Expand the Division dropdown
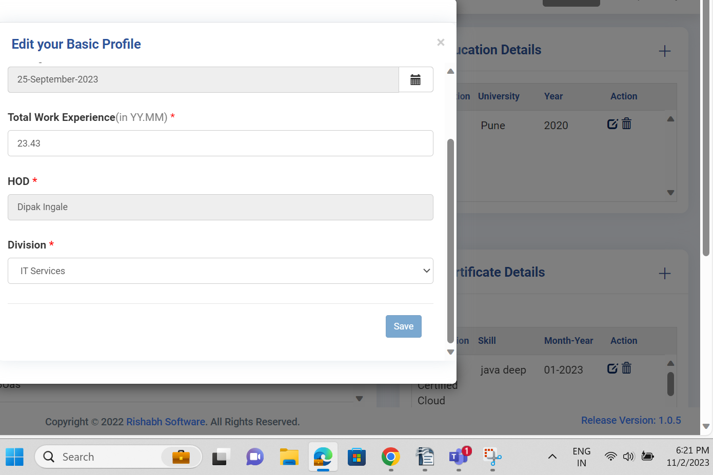Viewport: 713px width, 475px height. coord(221,271)
